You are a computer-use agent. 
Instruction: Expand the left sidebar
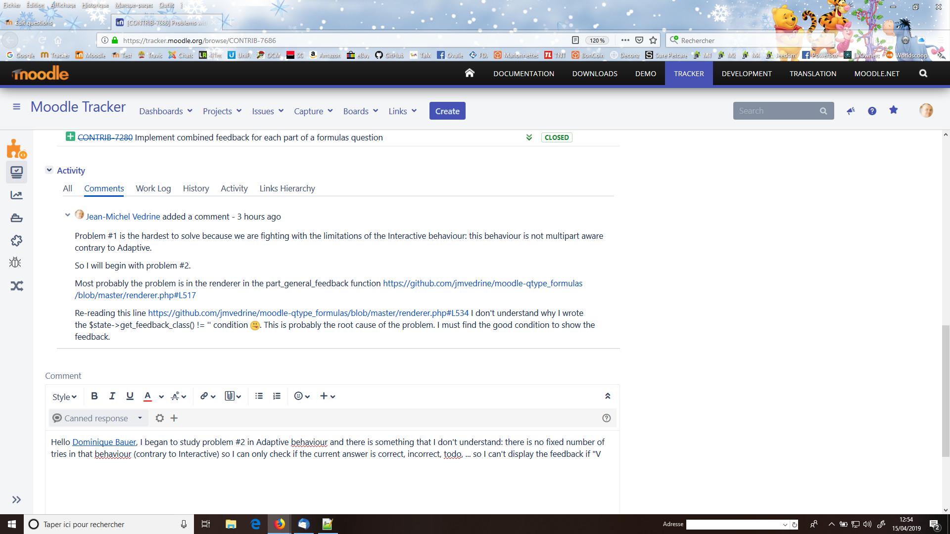pos(16,499)
